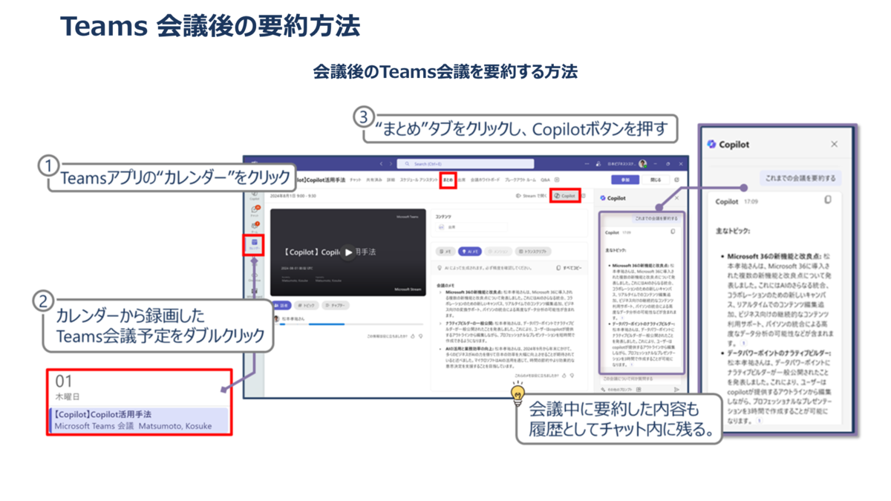The image size is (891, 501).
Task: Click the plus icon to add a tab
Action: [557, 180]
